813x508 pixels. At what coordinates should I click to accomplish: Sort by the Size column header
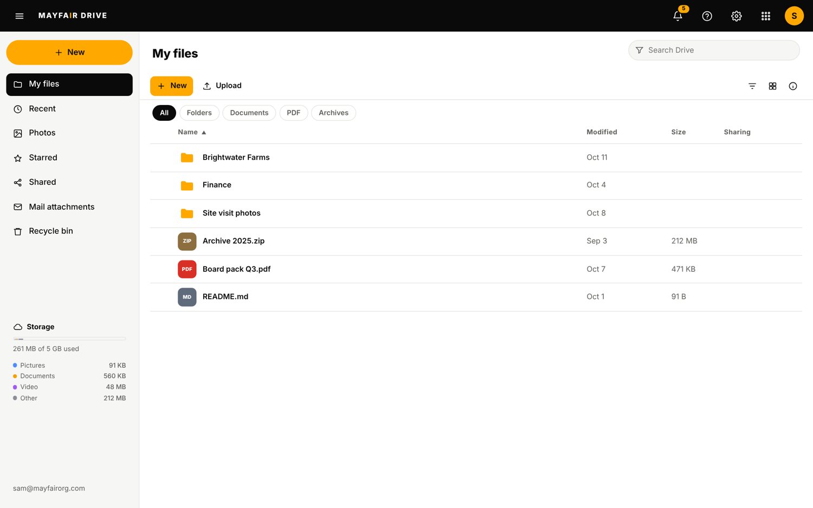(x=679, y=132)
